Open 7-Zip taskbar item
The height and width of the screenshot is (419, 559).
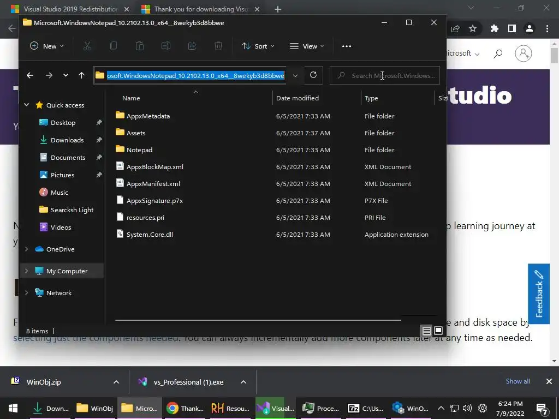click(x=366, y=408)
